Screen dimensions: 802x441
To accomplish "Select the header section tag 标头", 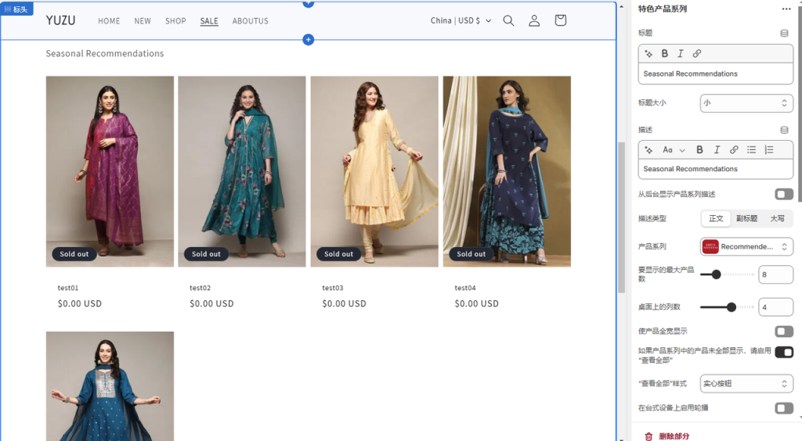I will pos(17,9).
